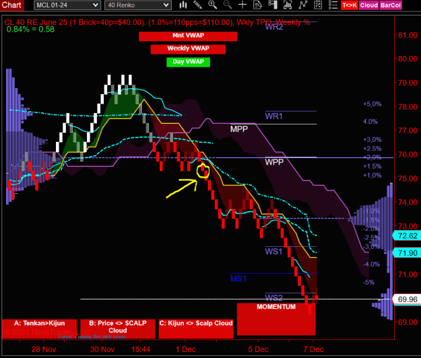Image resolution: width=421 pixels, height=358 pixels.
Task: Select the Chart tab
Action: click(x=11, y=5)
